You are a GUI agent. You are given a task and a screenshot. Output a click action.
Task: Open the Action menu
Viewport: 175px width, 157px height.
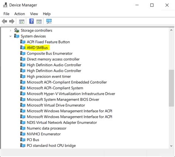[x=20, y=14]
